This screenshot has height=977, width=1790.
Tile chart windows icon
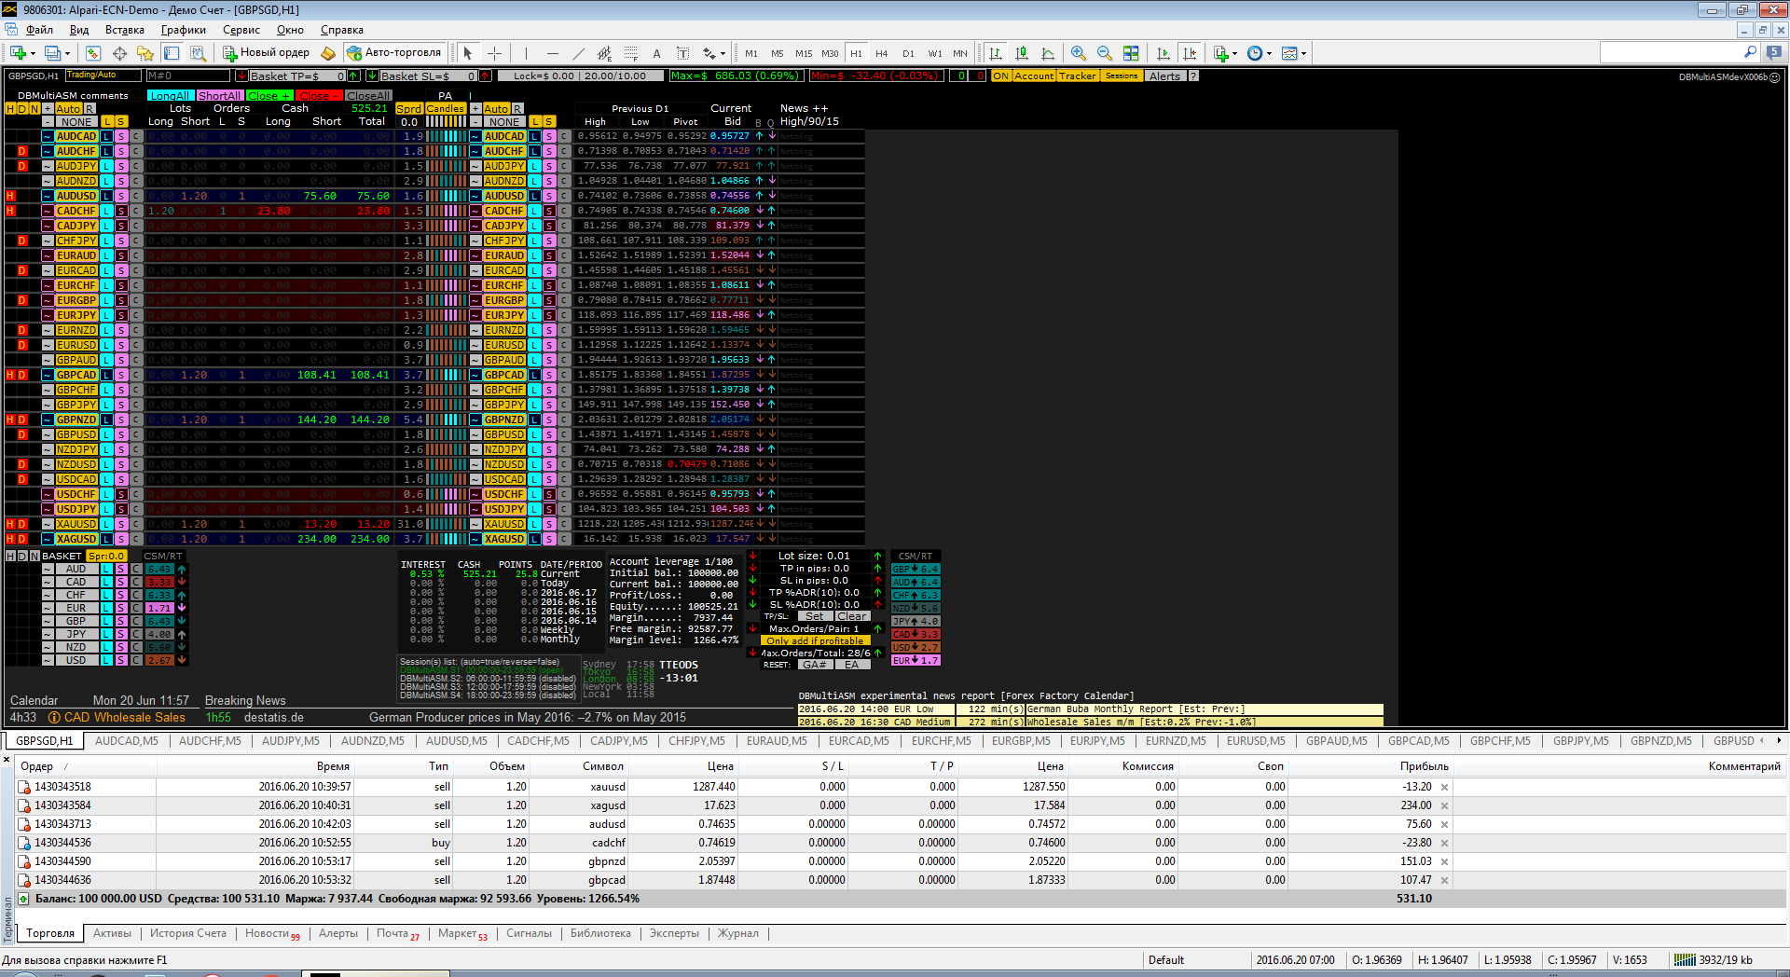pos(1131,53)
